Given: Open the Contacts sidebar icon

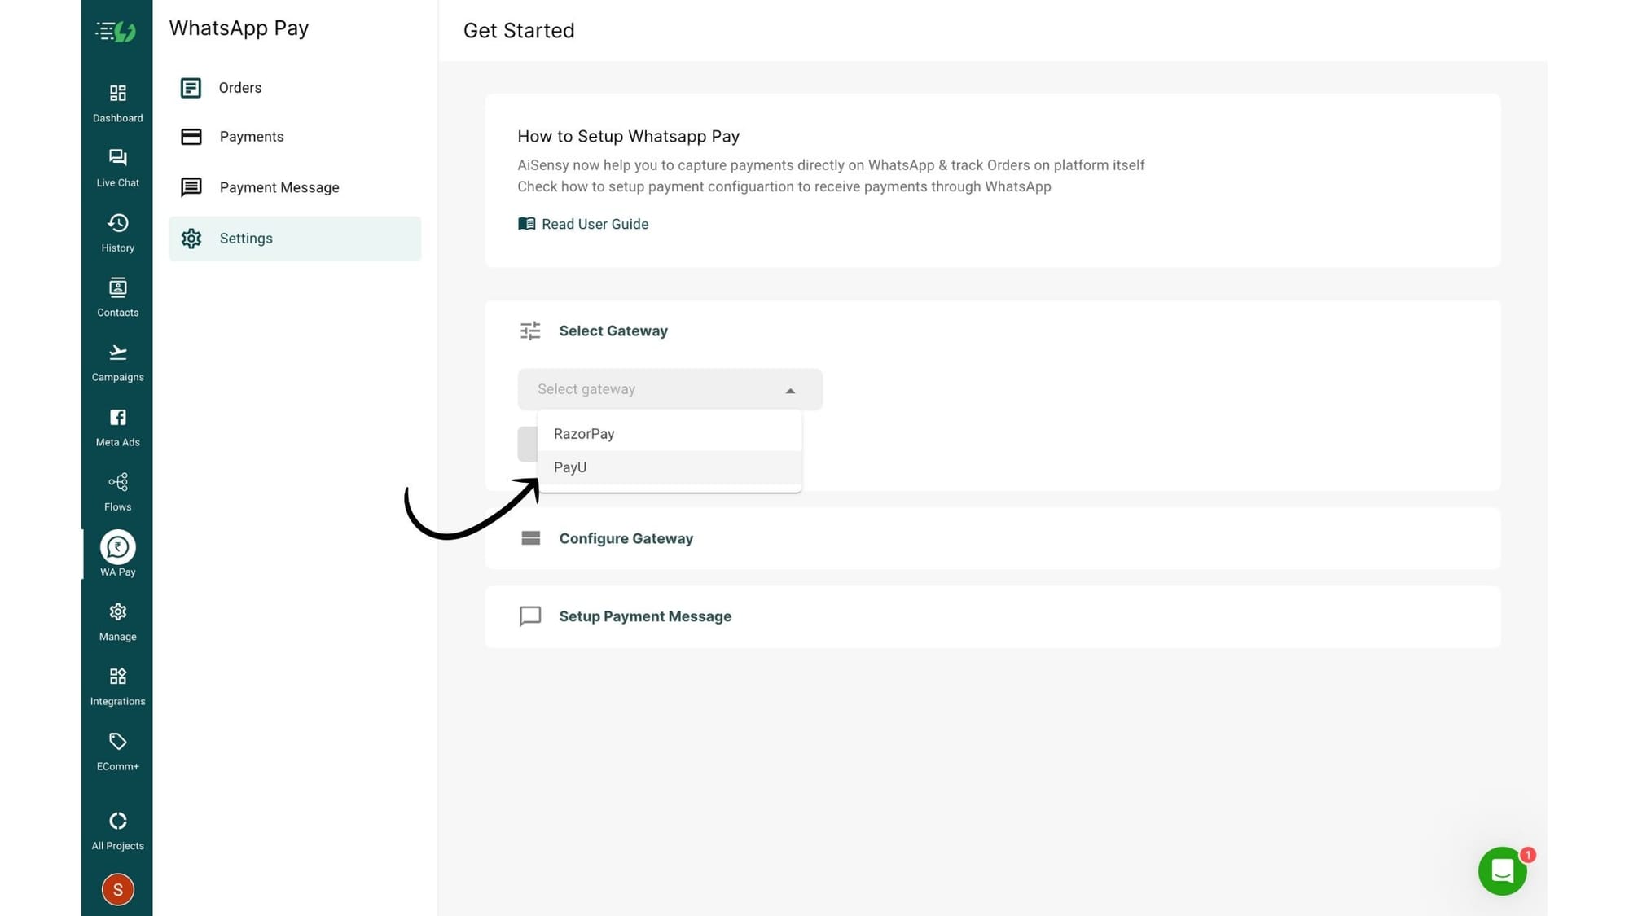Looking at the screenshot, I should pyautogui.click(x=117, y=288).
